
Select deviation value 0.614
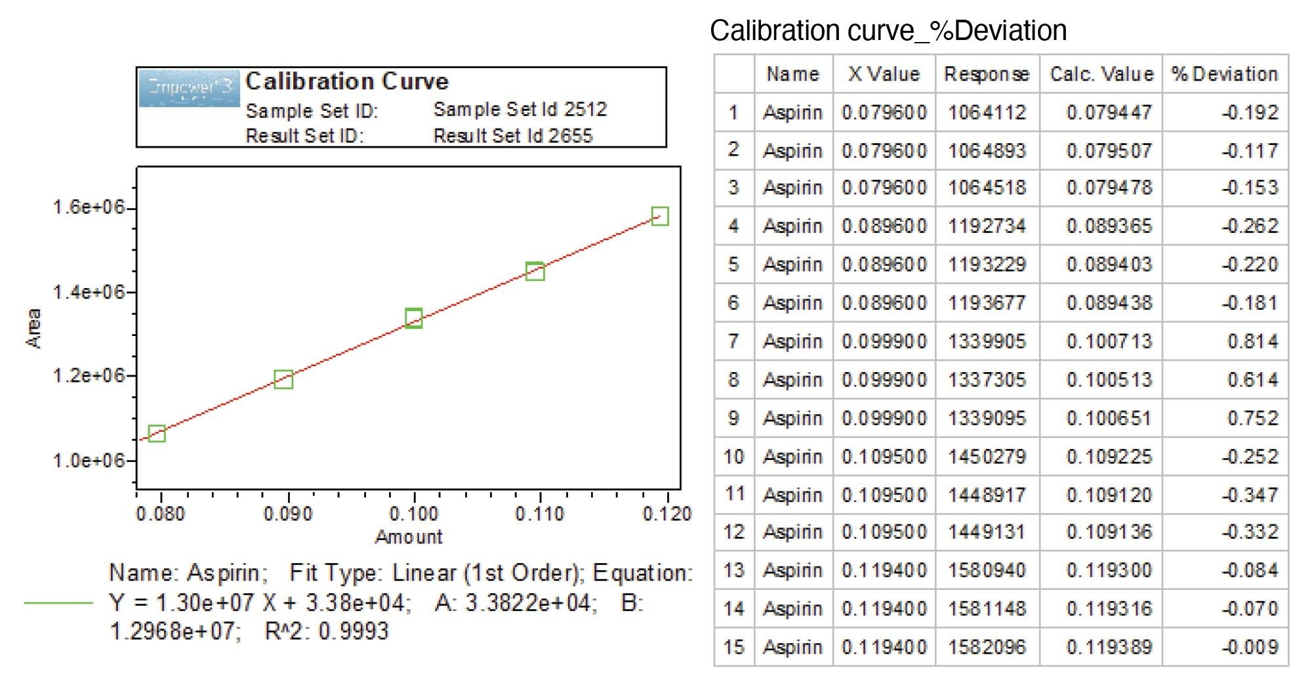click(1253, 379)
